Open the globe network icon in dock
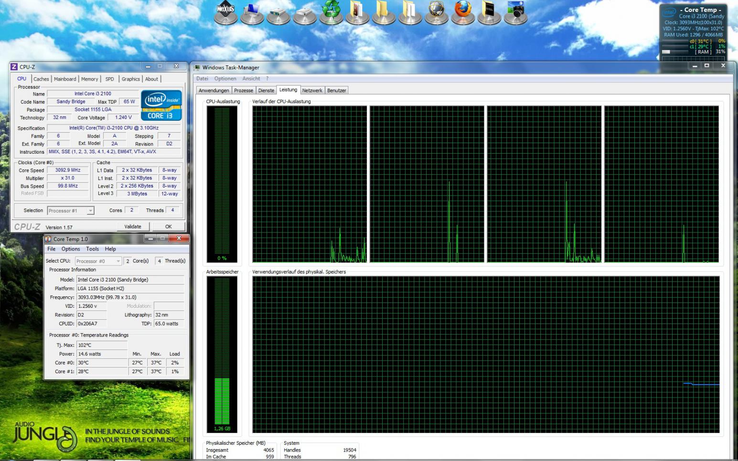 tap(436, 12)
